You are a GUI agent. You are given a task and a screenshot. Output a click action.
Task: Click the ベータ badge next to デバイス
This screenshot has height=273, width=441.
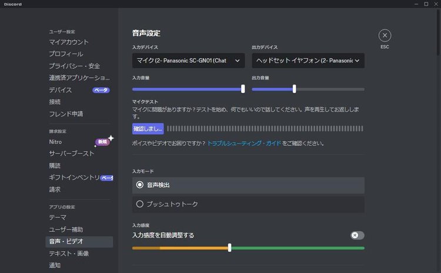[x=101, y=90]
